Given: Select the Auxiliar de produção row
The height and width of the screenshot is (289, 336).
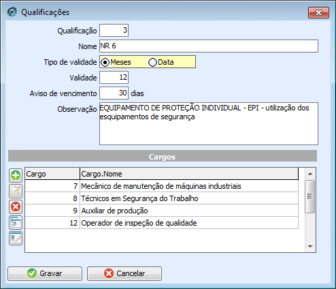Looking at the screenshot, I should [162, 211].
